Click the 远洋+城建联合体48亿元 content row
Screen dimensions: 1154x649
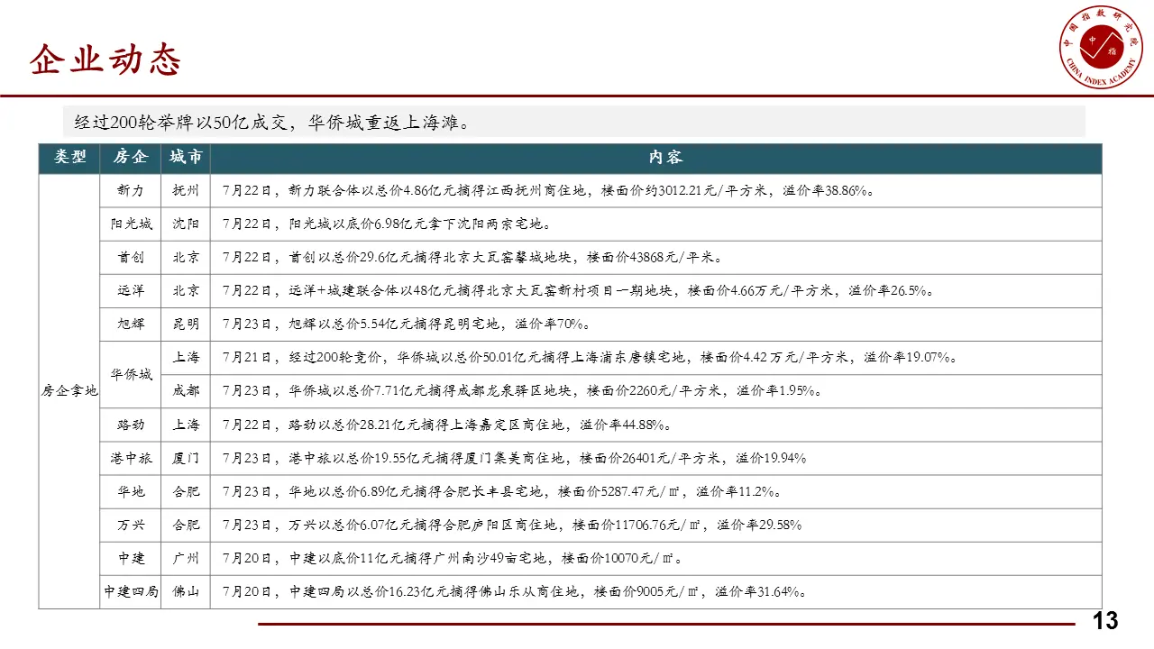click(x=656, y=291)
